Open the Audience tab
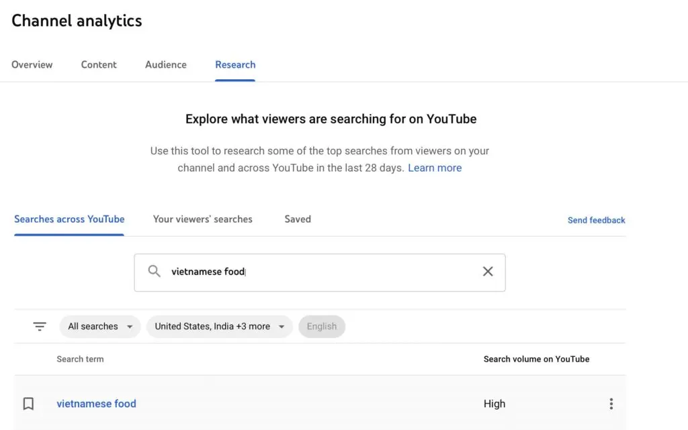 (165, 64)
